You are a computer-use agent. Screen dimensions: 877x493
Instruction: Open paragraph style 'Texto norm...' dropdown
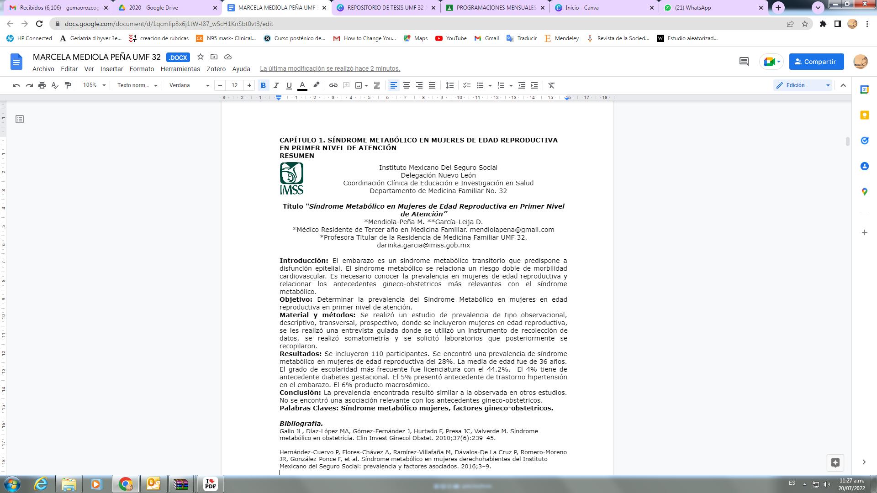point(137,85)
